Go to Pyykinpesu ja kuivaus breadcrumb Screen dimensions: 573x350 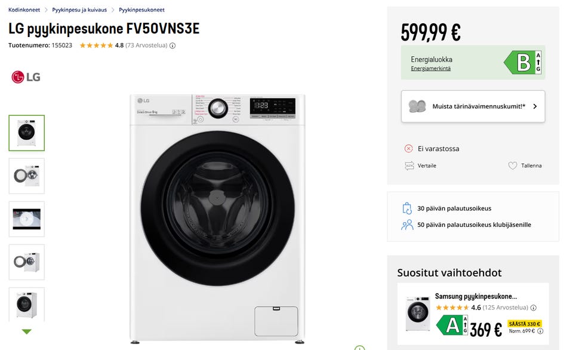79,10
